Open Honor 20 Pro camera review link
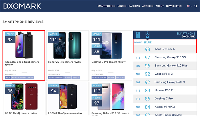Screen dimensions: 200x116 [x=65, y=62]
